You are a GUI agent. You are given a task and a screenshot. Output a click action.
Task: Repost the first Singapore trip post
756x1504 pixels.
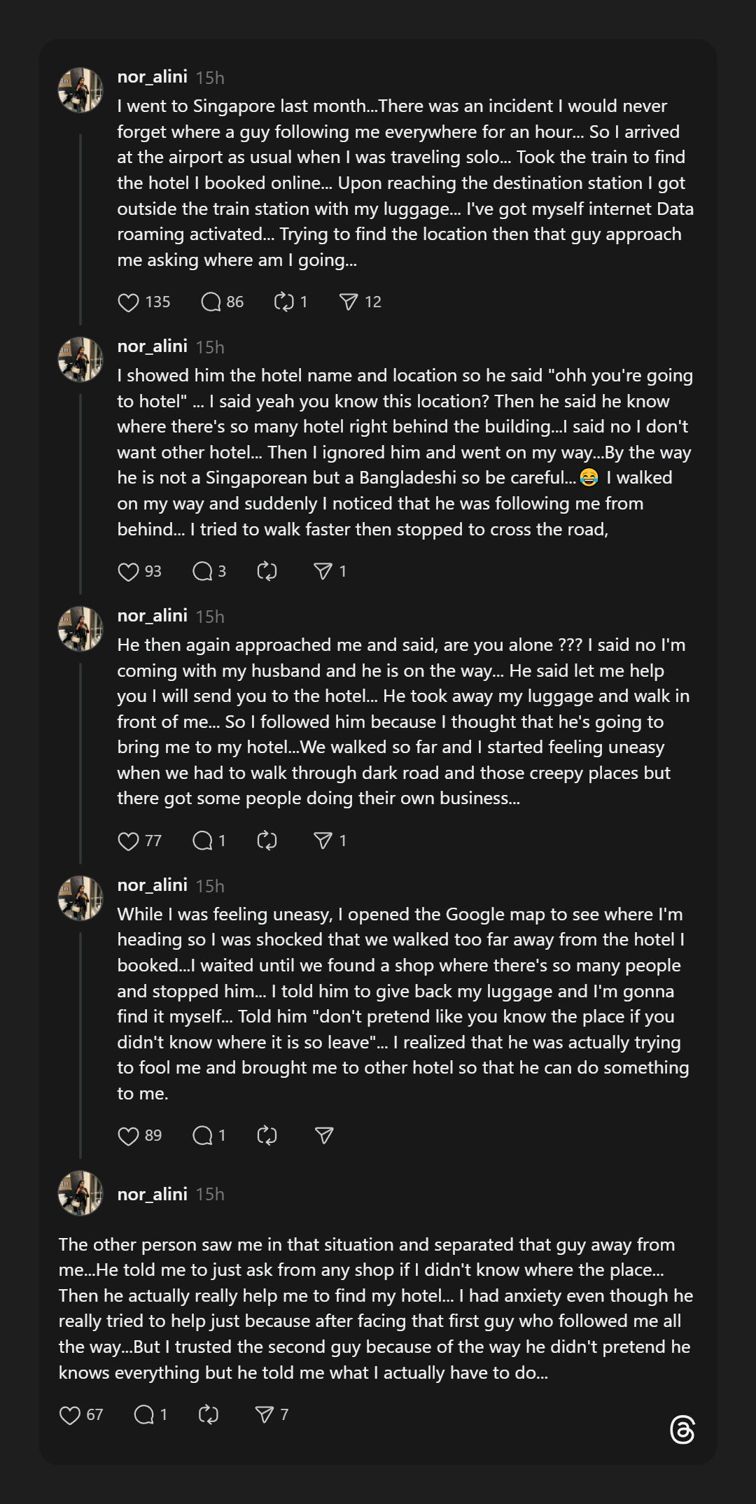click(283, 302)
